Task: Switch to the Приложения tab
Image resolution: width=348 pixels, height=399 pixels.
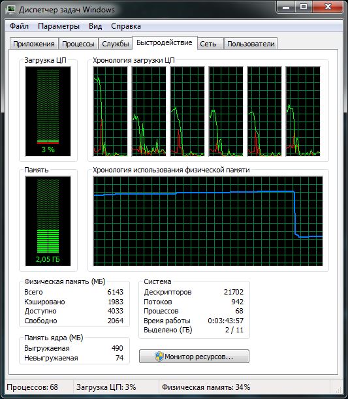Action: click(x=34, y=44)
